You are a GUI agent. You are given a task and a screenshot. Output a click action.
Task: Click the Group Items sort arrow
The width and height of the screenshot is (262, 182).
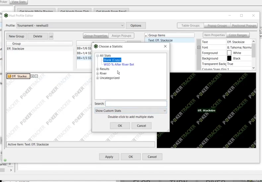(x=146, y=35)
